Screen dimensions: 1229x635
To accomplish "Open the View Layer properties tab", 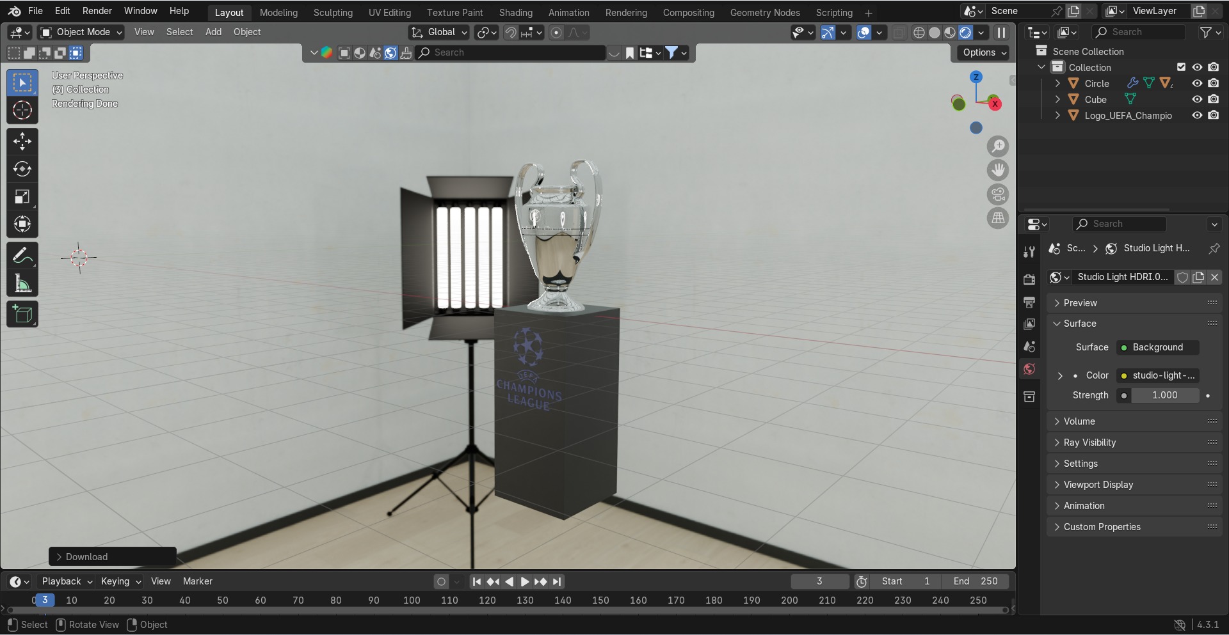I will (x=1029, y=324).
